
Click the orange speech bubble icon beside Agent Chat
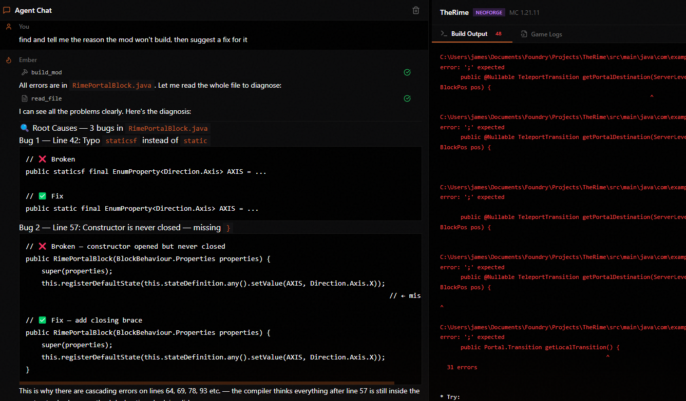click(8, 10)
